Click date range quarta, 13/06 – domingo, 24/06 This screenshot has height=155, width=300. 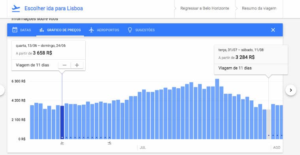click(41, 45)
